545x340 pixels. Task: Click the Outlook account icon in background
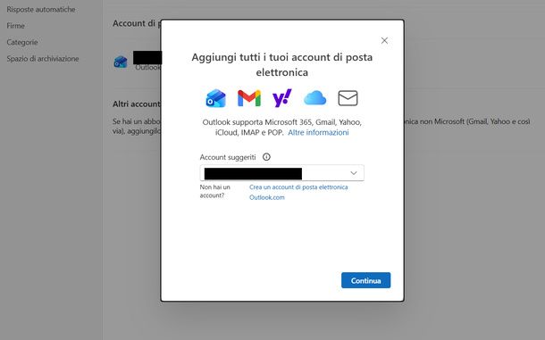[x=121, y=62]
